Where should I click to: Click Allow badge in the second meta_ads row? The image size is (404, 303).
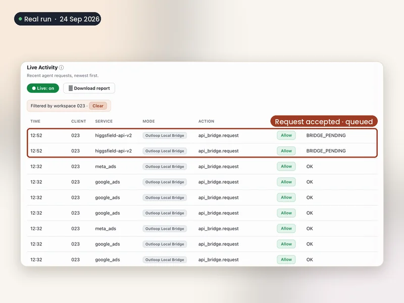pos(286,229)
